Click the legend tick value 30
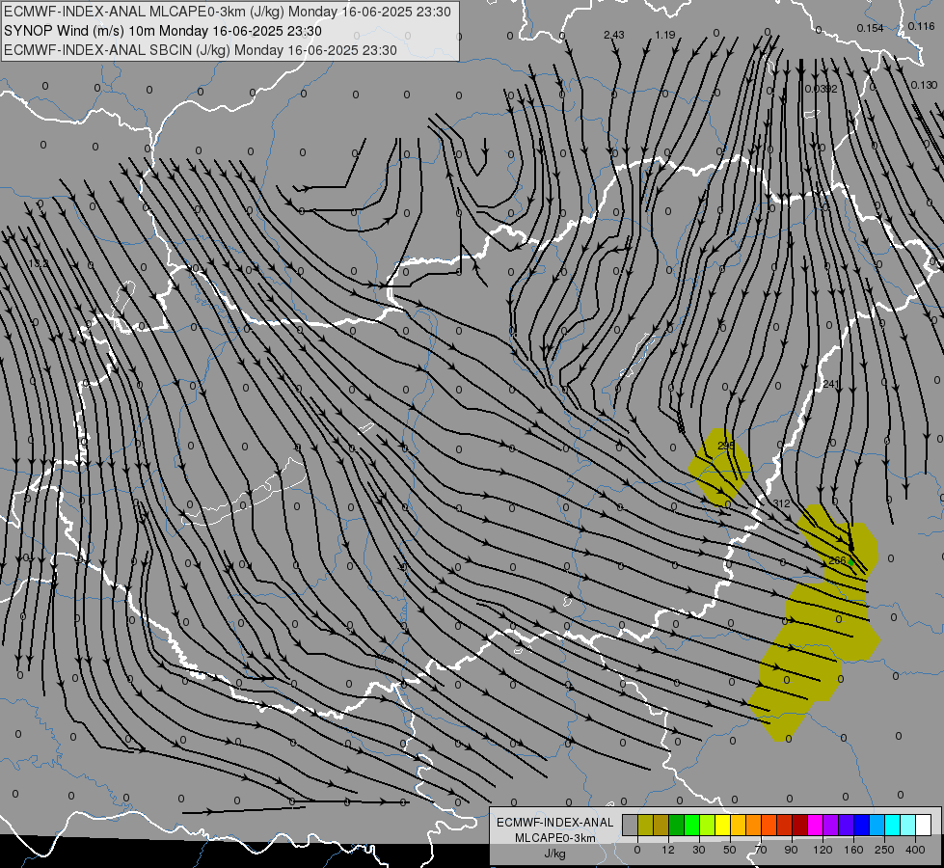This screenshot has height=868, width=944. (699, 850)
